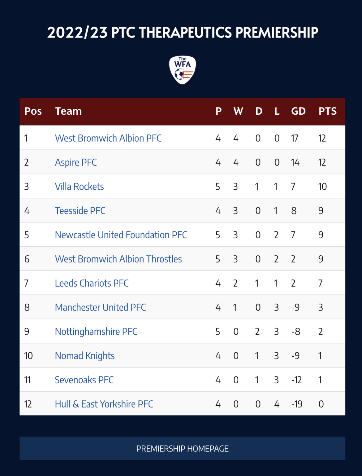Screen dimensions: 362x476
Task: Click the 2022/23 PTC Therapeutics Premiership title
Action: 183,33
